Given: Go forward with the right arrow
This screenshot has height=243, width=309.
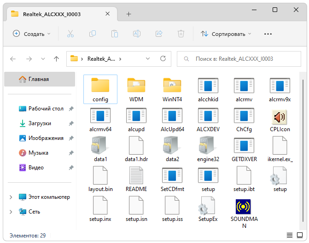Looking at the screenshot, I should [29, 59].
